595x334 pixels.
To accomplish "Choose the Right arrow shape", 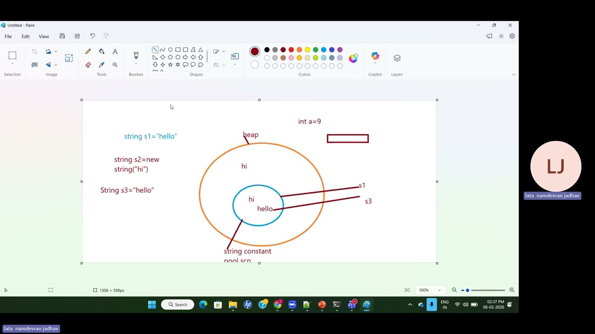I will [185, 57].
